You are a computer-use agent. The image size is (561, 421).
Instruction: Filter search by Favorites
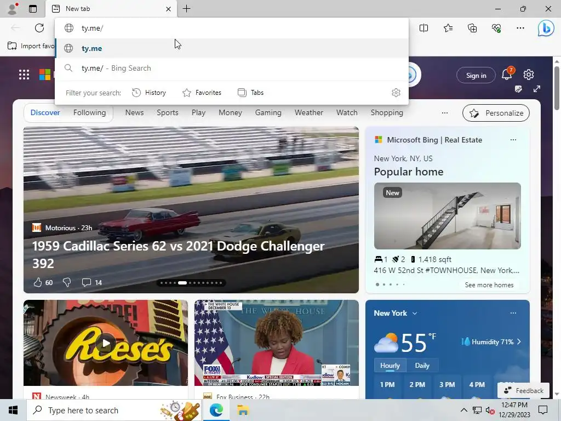pos(202,93)
